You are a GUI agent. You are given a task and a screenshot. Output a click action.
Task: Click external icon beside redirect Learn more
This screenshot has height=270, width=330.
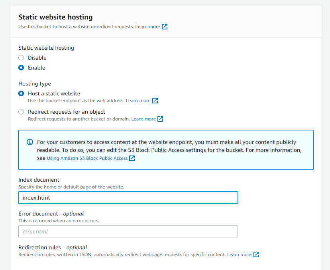click(160, 119)
